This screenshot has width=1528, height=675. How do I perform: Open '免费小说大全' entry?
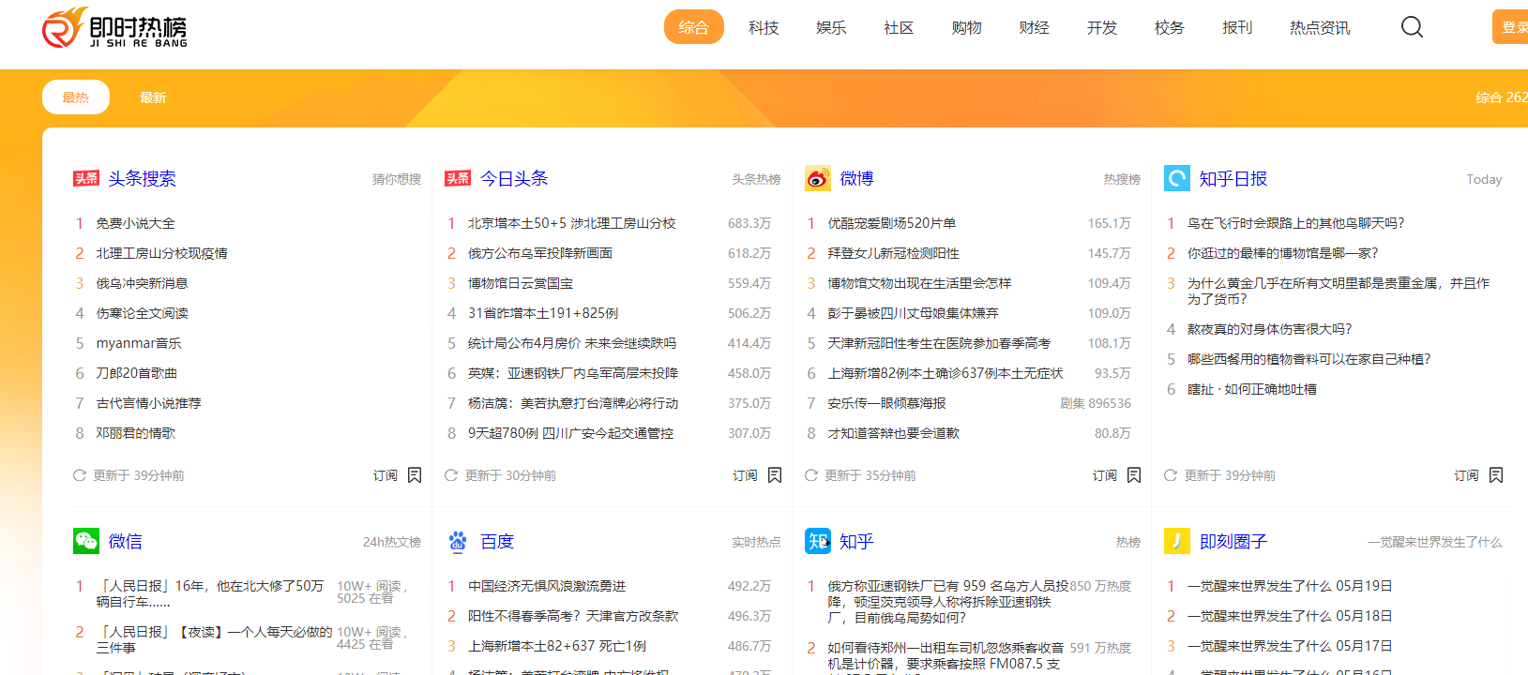(x=136, y=223)
